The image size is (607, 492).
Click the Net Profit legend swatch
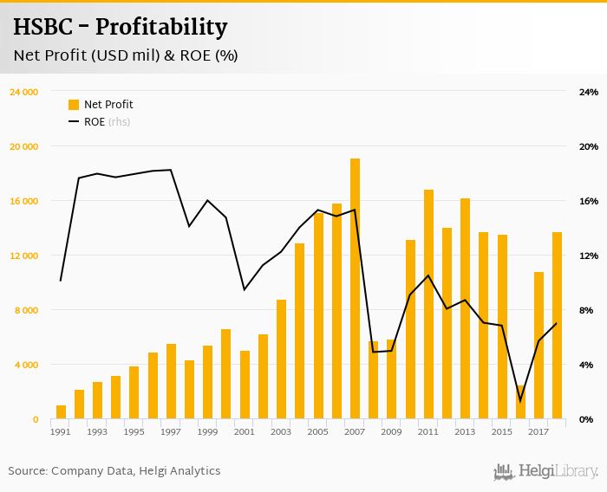[x=74, y=105]
